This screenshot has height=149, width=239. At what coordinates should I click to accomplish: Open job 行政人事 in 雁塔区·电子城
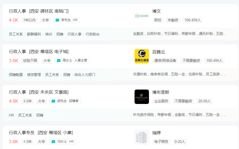point(39,52)
